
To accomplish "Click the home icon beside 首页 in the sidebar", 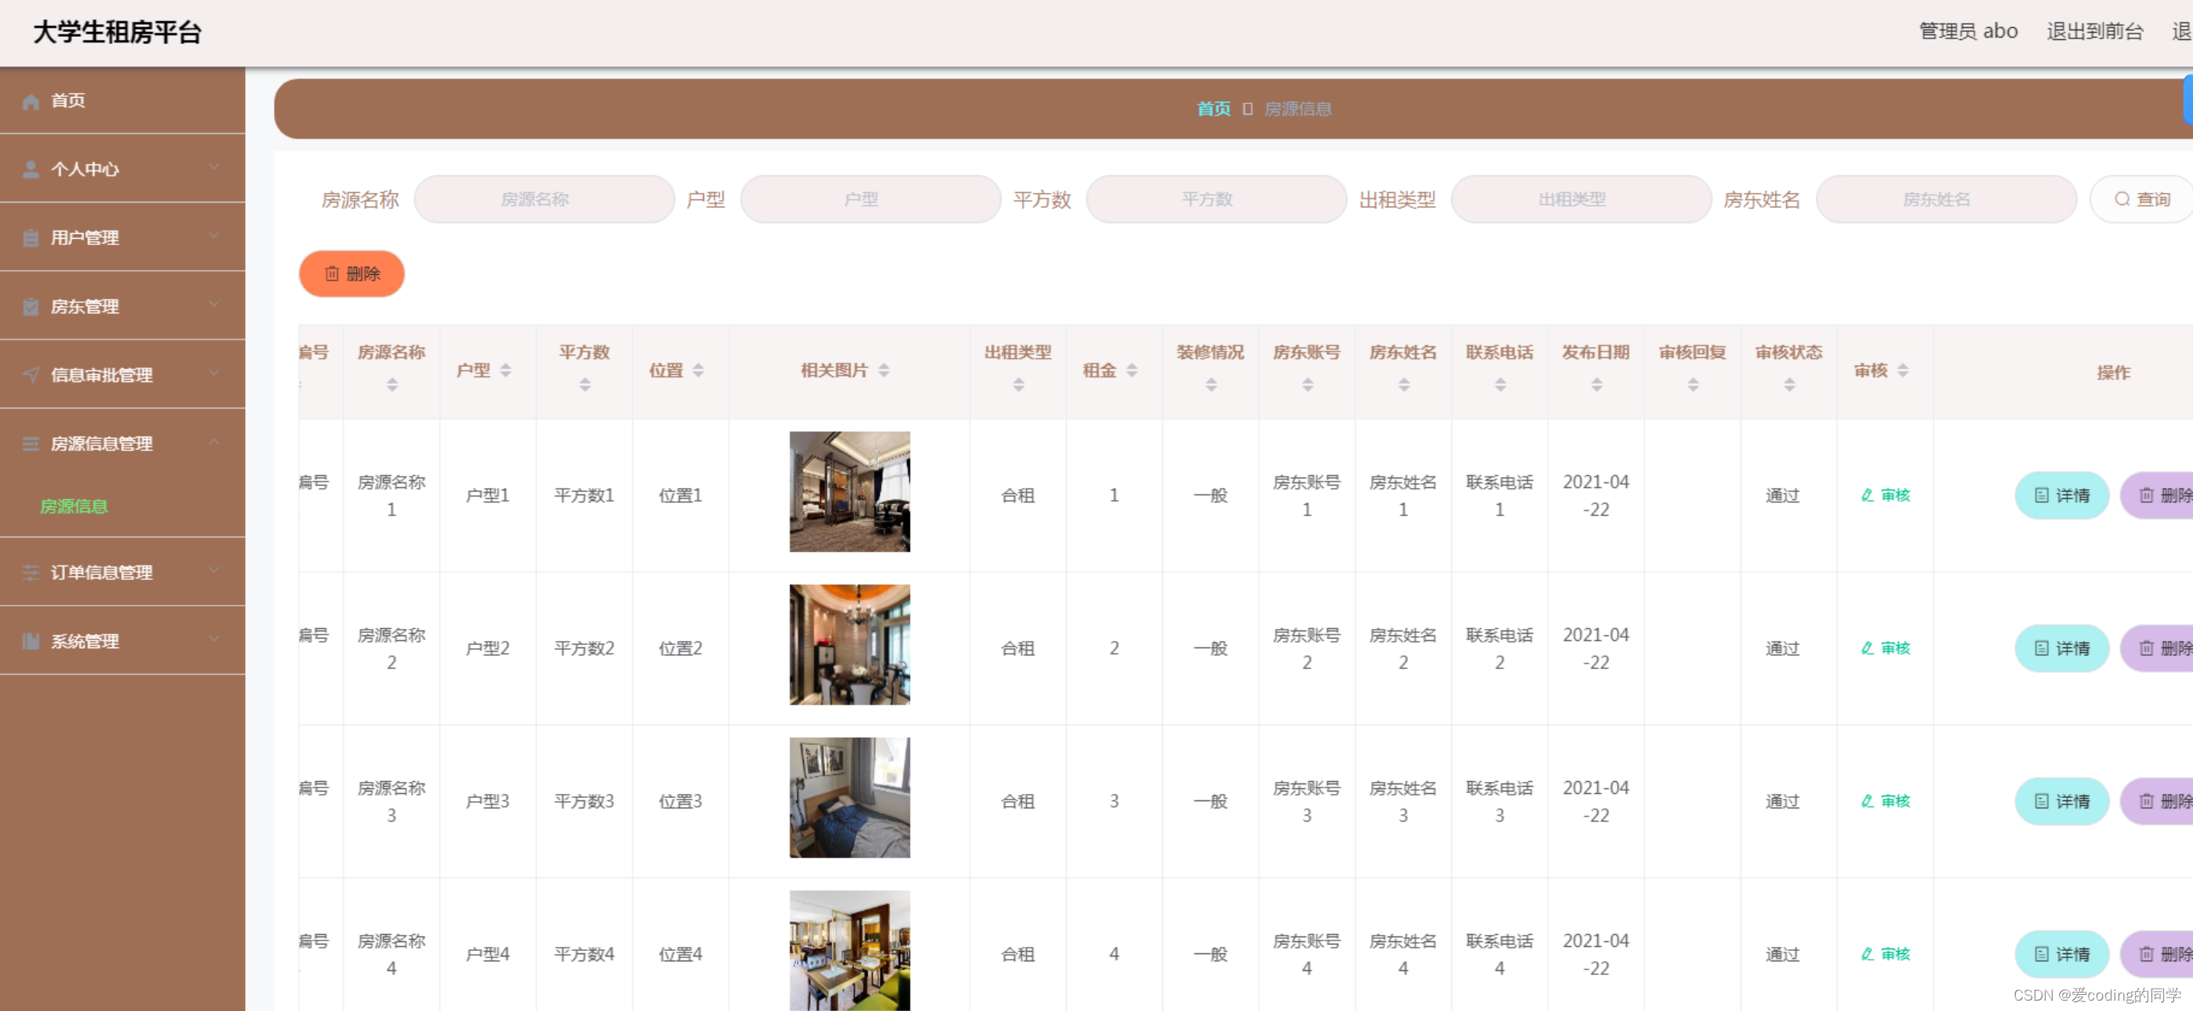I will (x=31, y=102).
